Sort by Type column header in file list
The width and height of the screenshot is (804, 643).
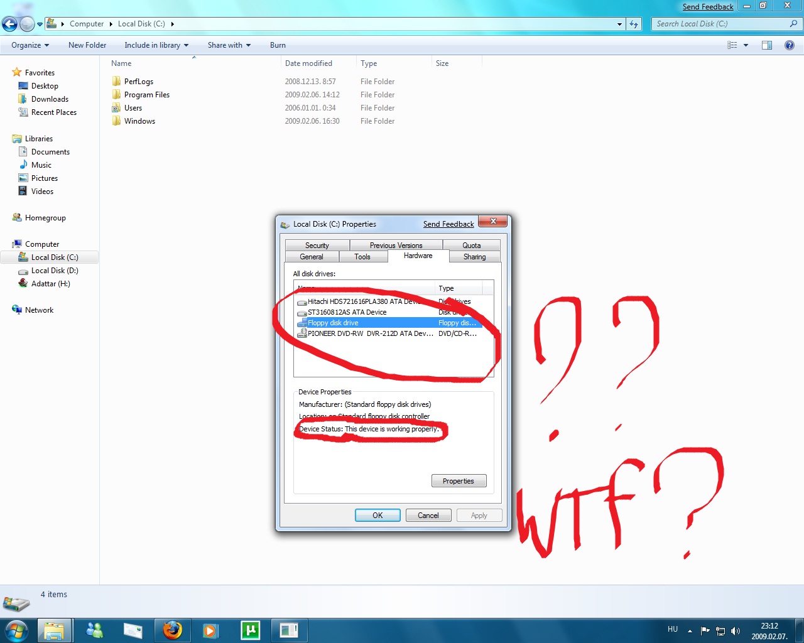point(369,63)
